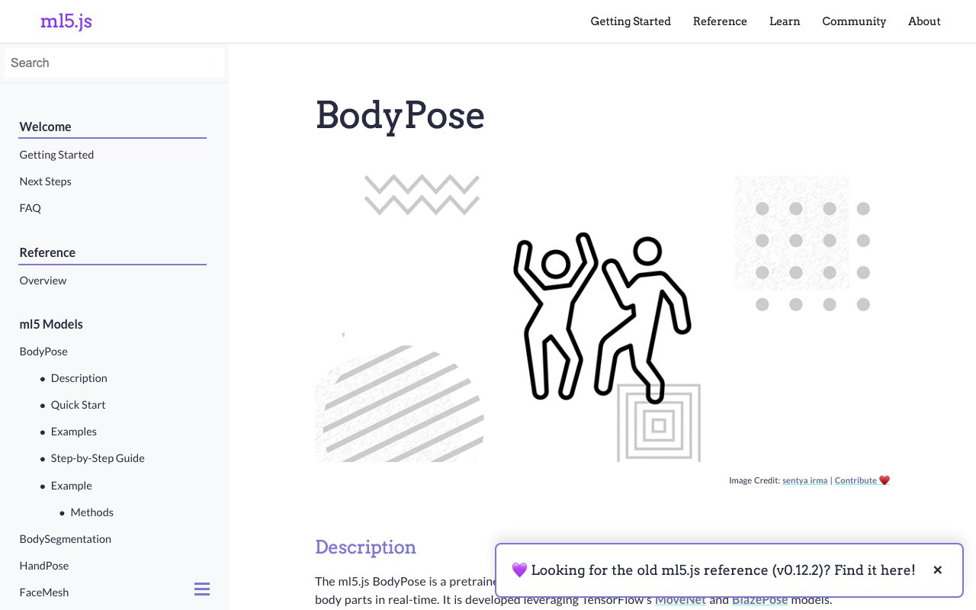Open the sentya irma credit link

coord(804,480)
